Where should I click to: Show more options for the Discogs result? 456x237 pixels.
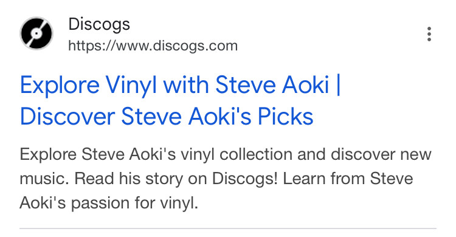[x=429, y=34]
